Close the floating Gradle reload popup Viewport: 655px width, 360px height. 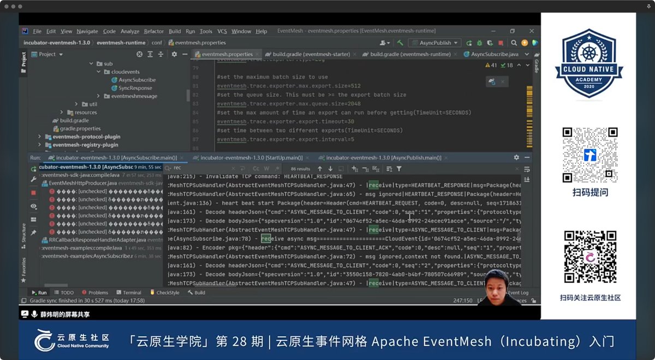coord(503,81)
